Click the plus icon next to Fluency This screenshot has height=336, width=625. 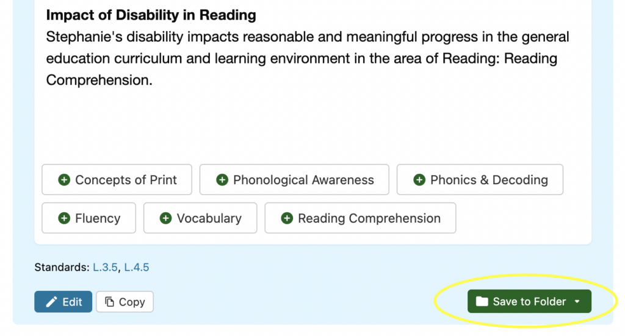64,218
